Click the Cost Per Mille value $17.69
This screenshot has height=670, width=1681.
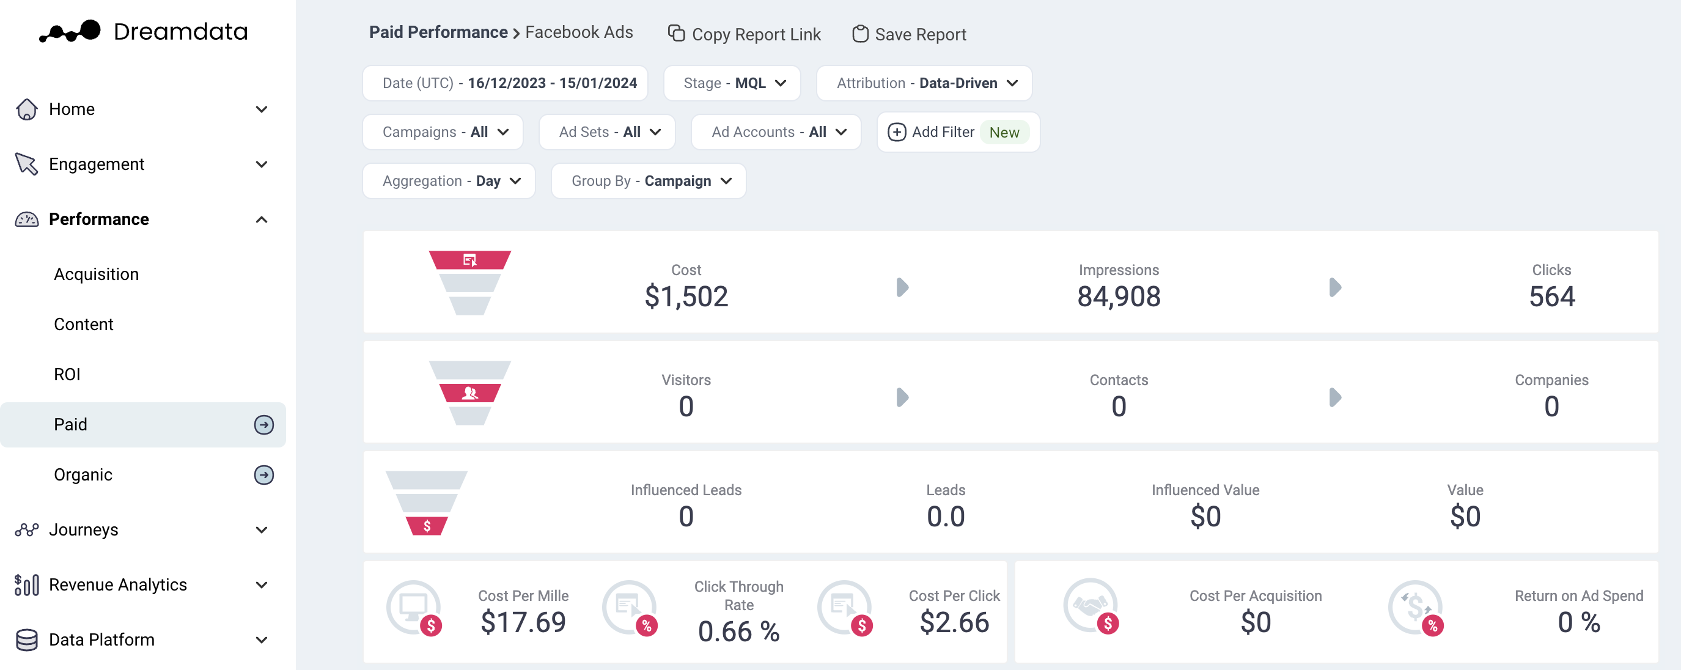[x=523, y=622]
